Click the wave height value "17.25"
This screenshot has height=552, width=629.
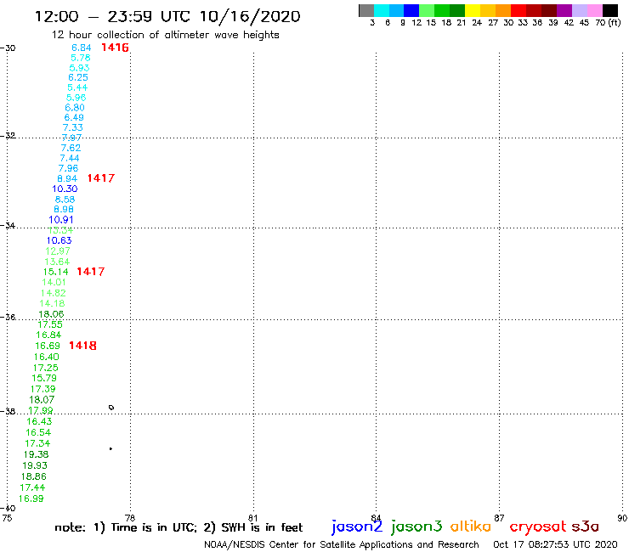45,368
